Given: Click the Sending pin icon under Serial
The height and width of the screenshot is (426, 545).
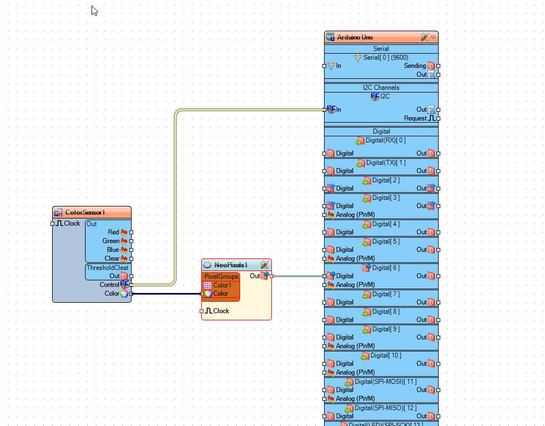Looking at the screenshot, I should tap(431, 66).
